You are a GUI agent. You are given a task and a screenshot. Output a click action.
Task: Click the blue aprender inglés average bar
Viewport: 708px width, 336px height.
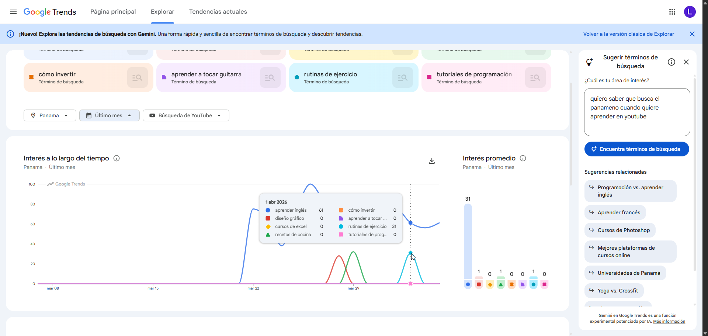pos(468,241)
